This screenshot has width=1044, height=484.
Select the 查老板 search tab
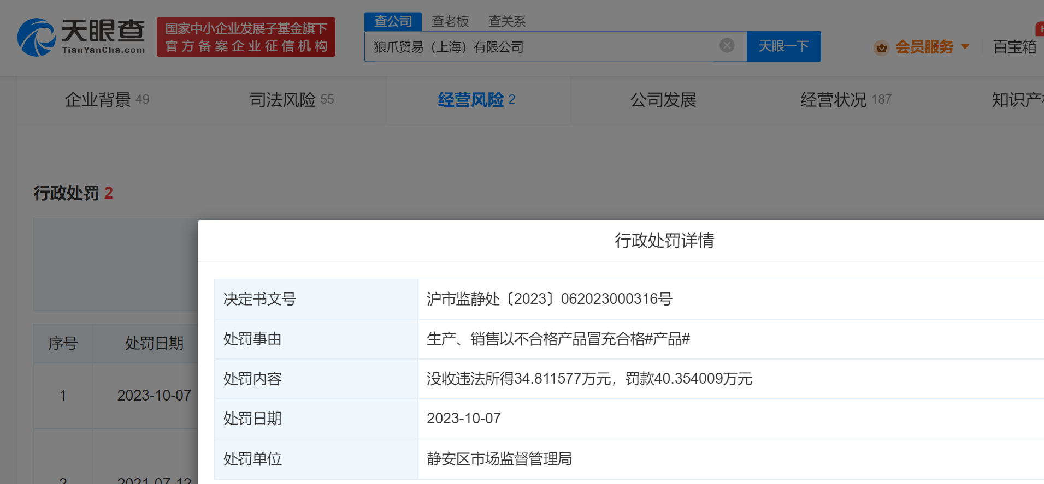coord(450,21)
